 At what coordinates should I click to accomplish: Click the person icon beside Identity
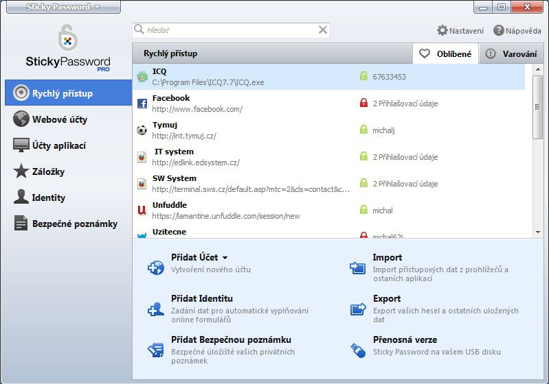tap(21, 197)
